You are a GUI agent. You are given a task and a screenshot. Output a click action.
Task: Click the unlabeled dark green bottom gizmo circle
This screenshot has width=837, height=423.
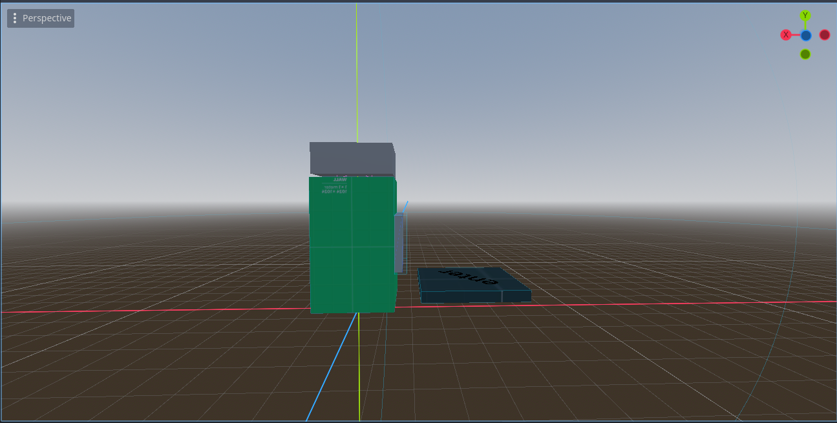pyautogui.click(x=805, y=54)
